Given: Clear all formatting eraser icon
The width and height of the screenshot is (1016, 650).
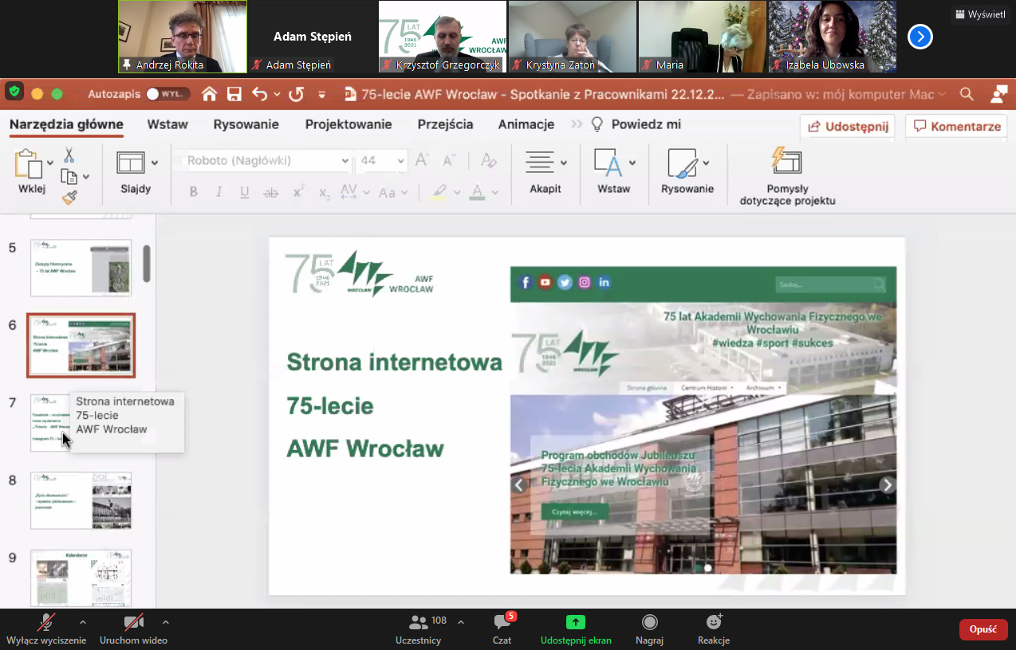Looking at the screenshot, I should 489,160.
